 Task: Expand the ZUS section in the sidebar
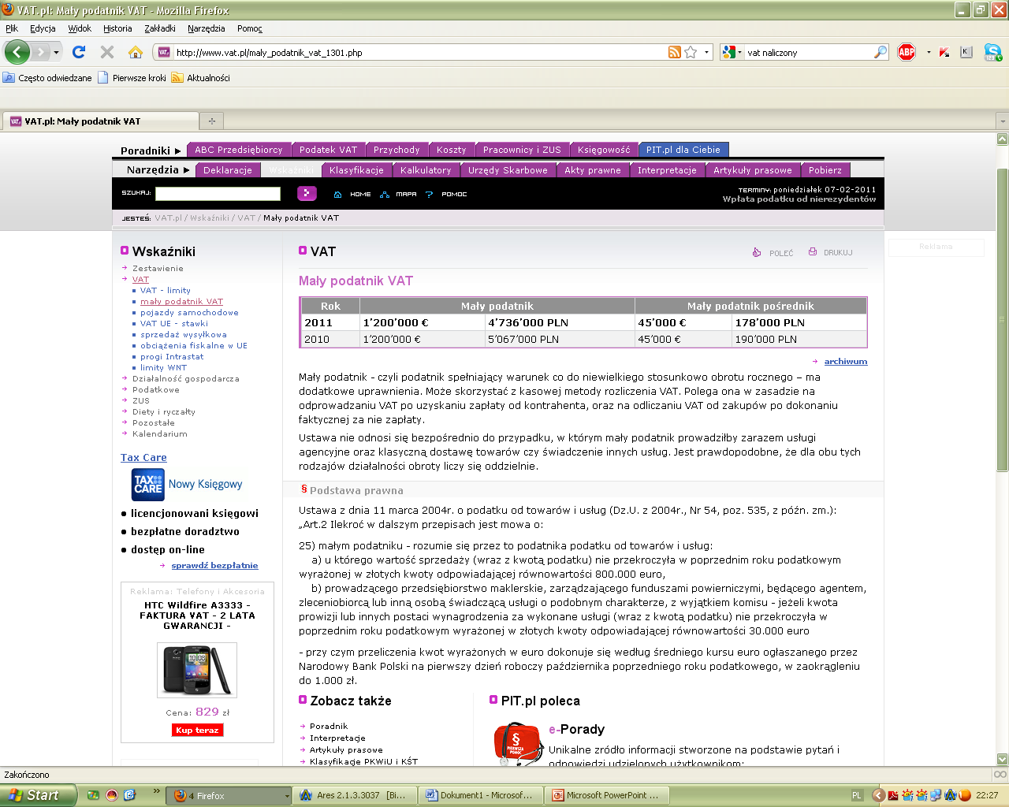click(140, 400)
